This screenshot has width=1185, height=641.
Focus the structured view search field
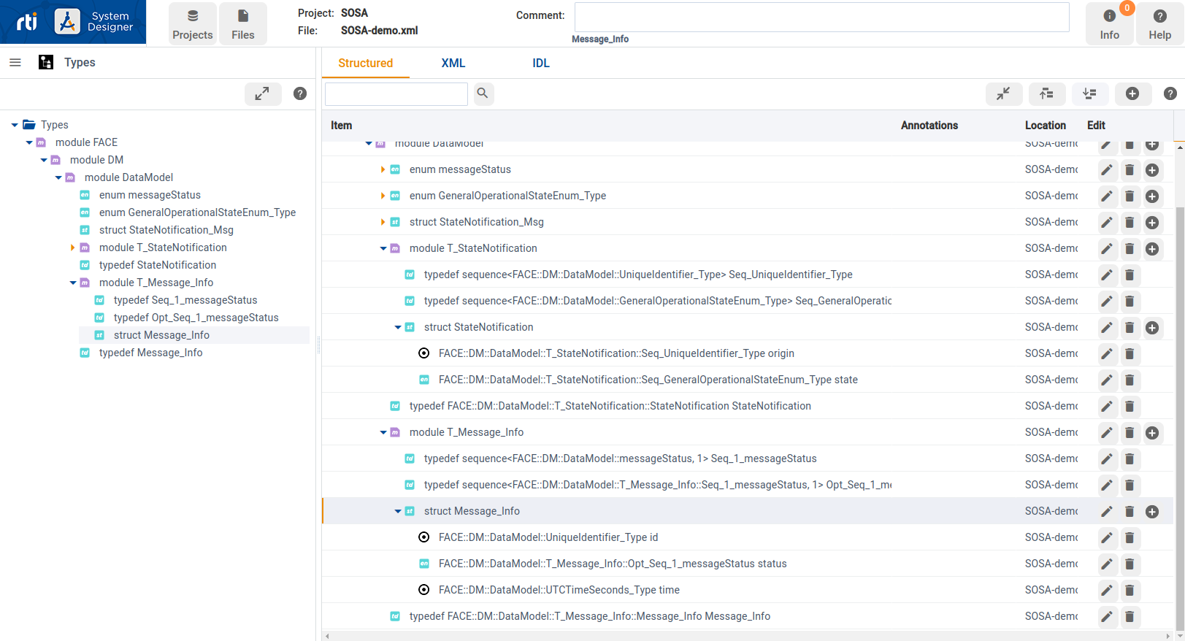(396, 93)
